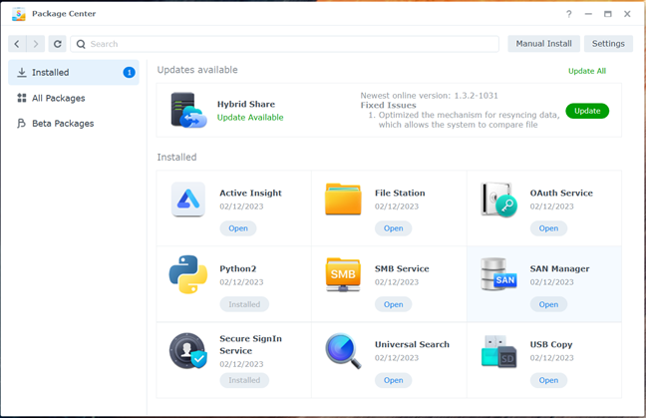Click the Hybrid Share title

point(246,105)
